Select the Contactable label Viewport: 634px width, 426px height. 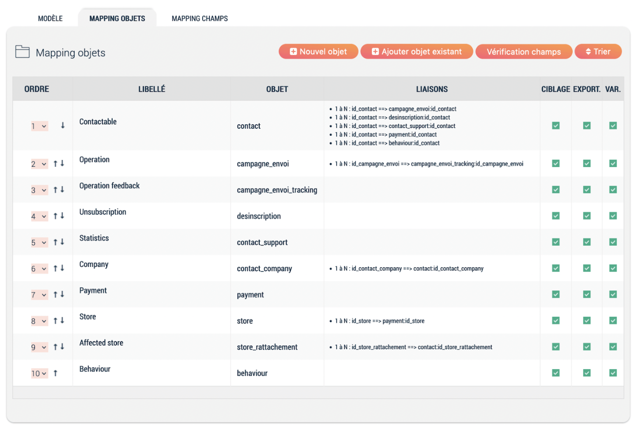[x=98, y=122]
